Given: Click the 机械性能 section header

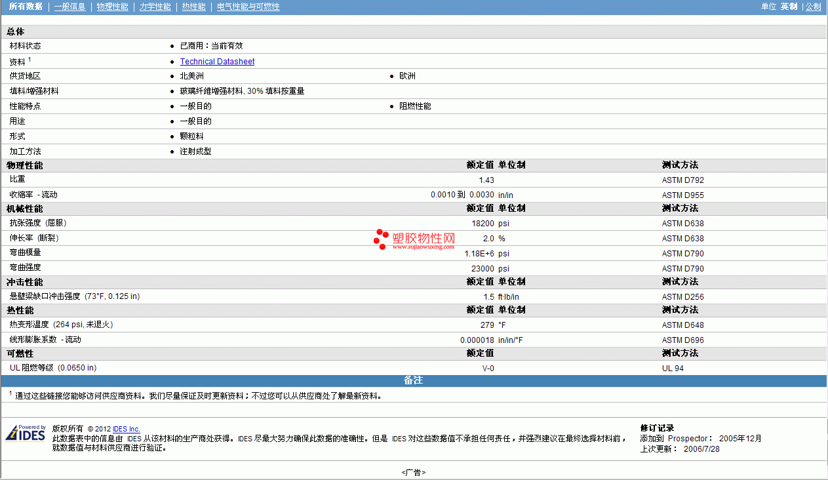Looking at the screenshot, I should [25, 209].
